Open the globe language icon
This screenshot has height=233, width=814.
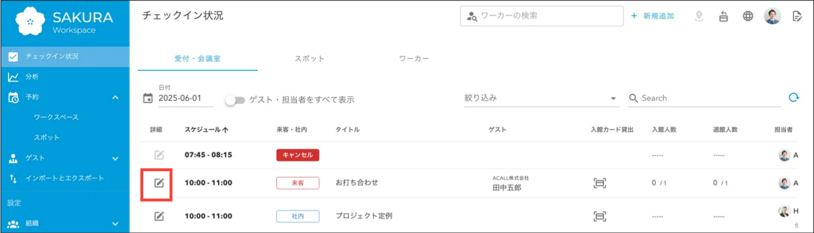(x=748, y=16)
